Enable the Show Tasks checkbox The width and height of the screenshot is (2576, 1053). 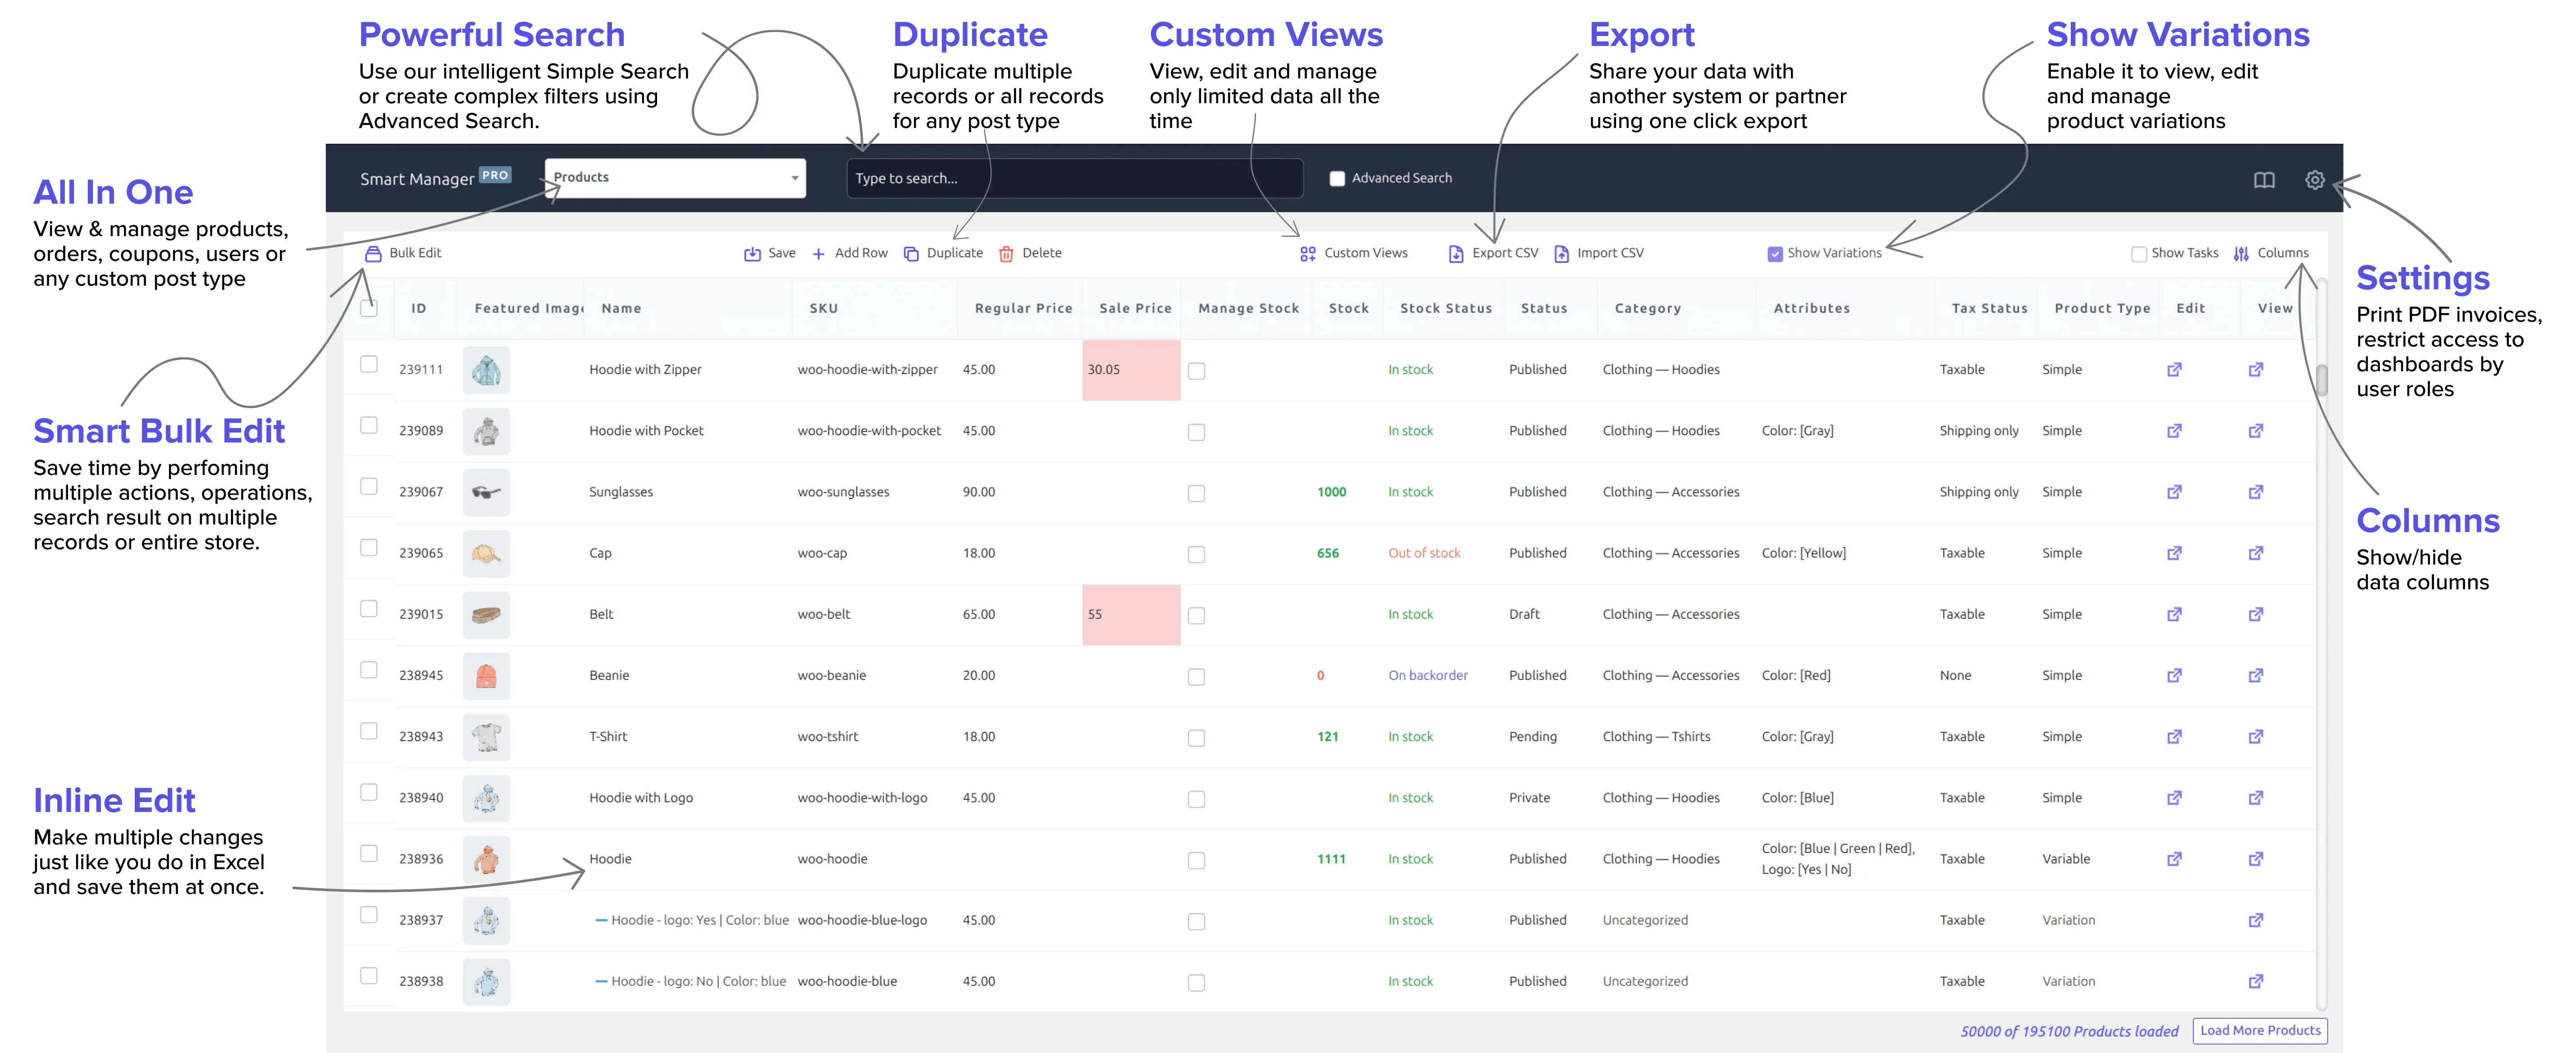[x=2139, y=254]
